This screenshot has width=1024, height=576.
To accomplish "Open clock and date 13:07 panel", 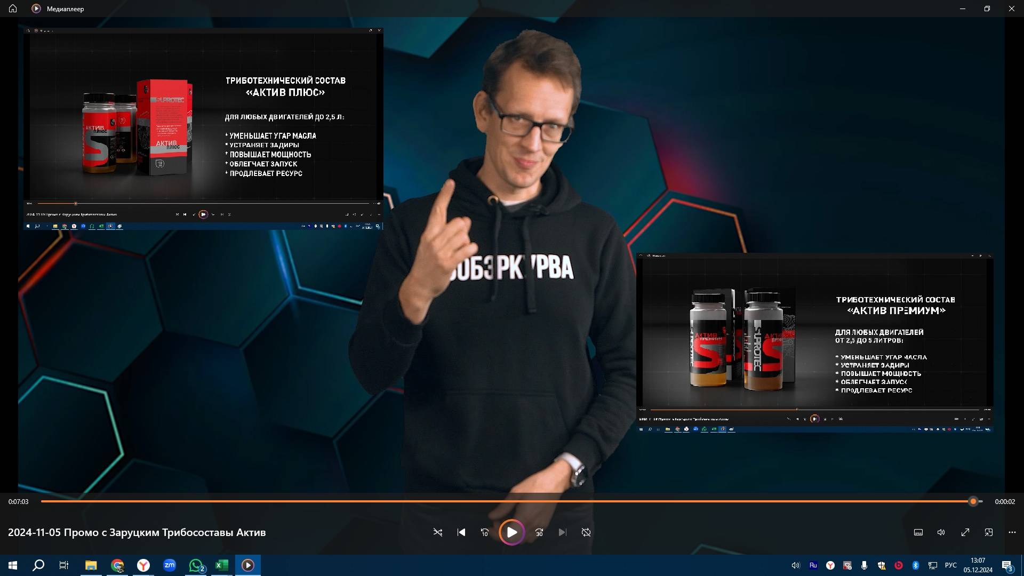I will 978,565.
